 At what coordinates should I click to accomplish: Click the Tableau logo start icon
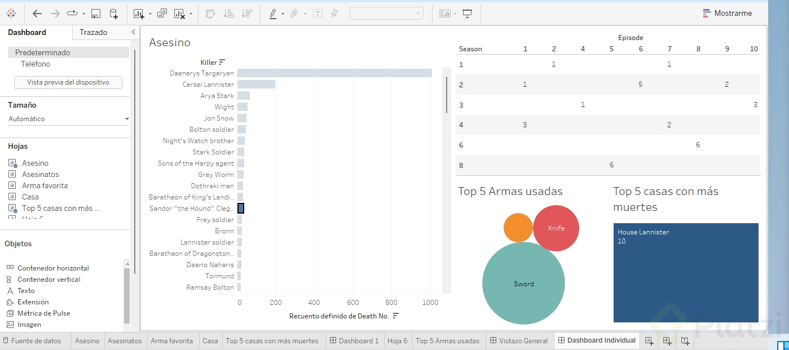(11, 13)
